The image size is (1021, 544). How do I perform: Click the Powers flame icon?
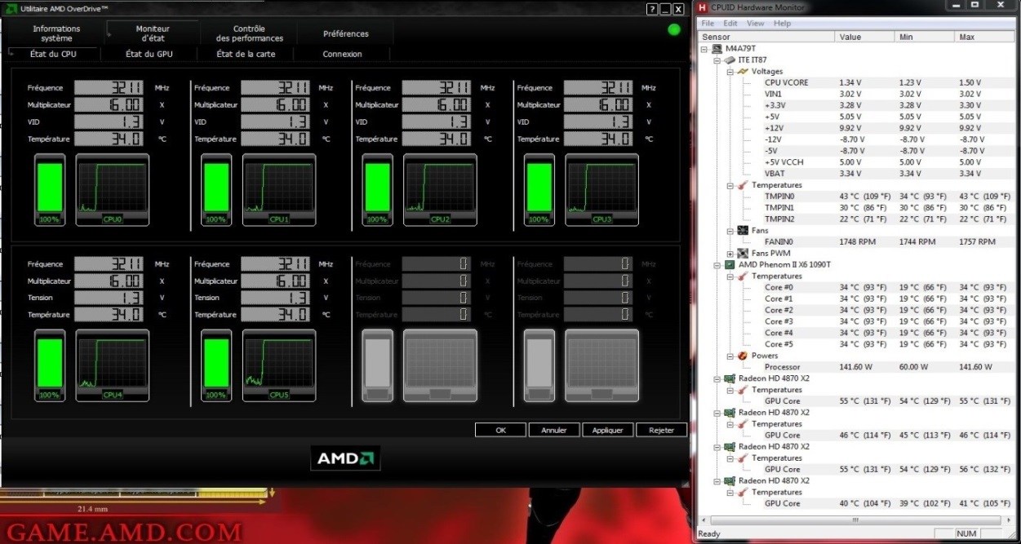[x=744, y=356]
